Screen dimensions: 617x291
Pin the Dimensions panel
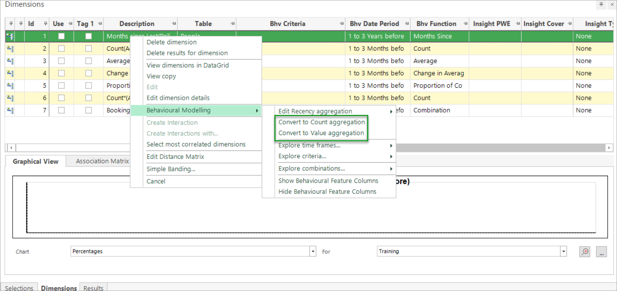[x=601, y=4]
